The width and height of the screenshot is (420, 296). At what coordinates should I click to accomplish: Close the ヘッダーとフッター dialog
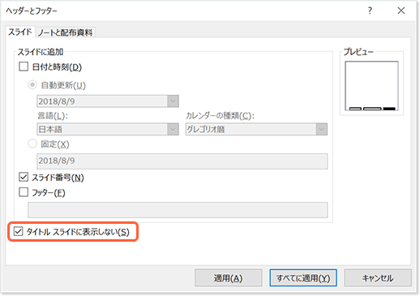[x=401, y=11]
